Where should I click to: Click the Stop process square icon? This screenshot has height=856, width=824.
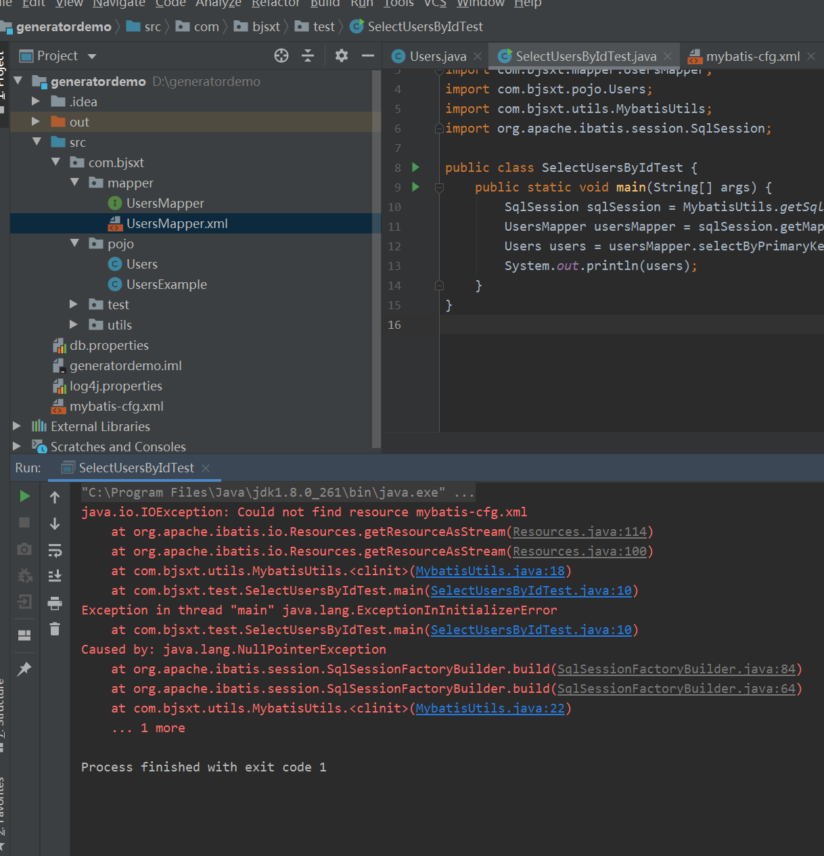(x=24, y=522)
